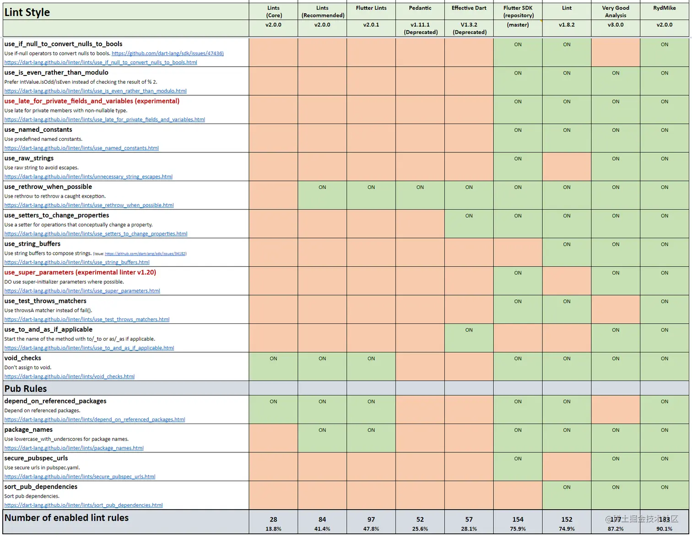Open the secure_pubspec_urls.html link
The width and height of the screenshot is (692, 537).
pos(80,477)
